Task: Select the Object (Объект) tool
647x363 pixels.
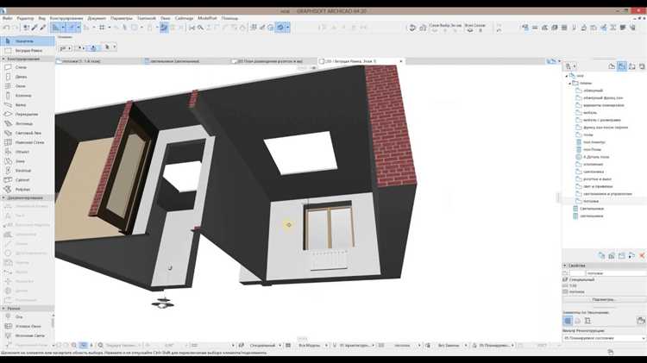Action: click(28, 152)
